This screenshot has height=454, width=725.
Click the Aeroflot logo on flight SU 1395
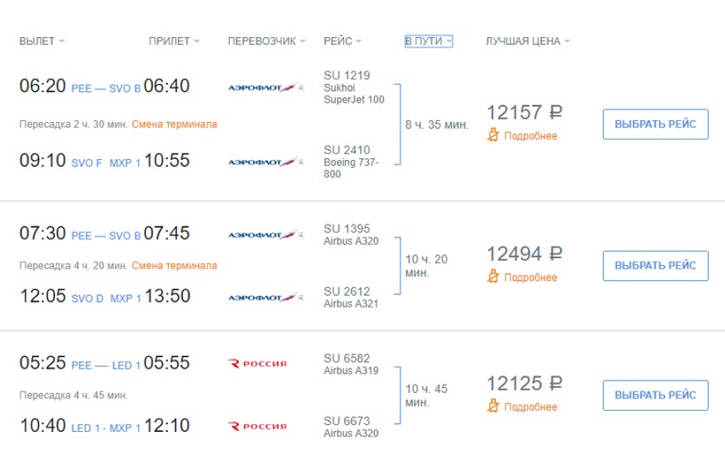(x=265, y=235)
